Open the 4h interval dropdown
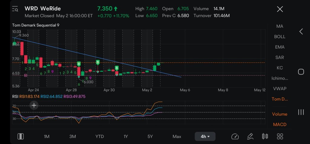This screenshot has height=144, width=310. point(205,136)
